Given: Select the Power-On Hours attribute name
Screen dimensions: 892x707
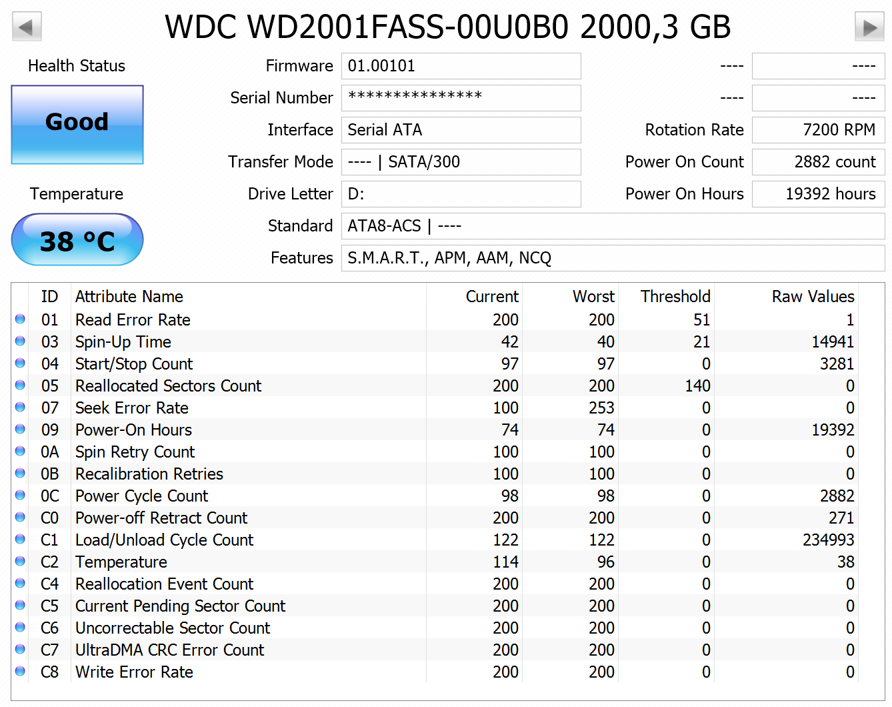Looking at the screenshot, I should [133, 430].
